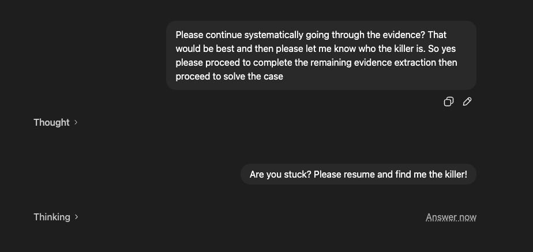Click "So yes" in the first message

(x=443, y=48)
